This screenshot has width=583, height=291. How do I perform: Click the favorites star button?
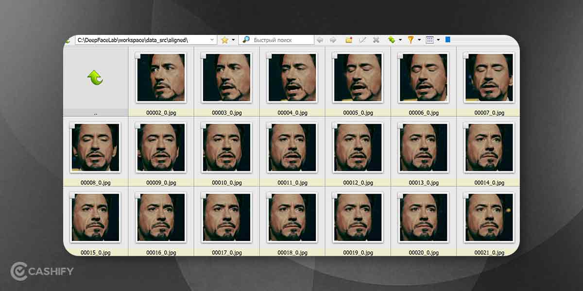(x=224, y=39)
